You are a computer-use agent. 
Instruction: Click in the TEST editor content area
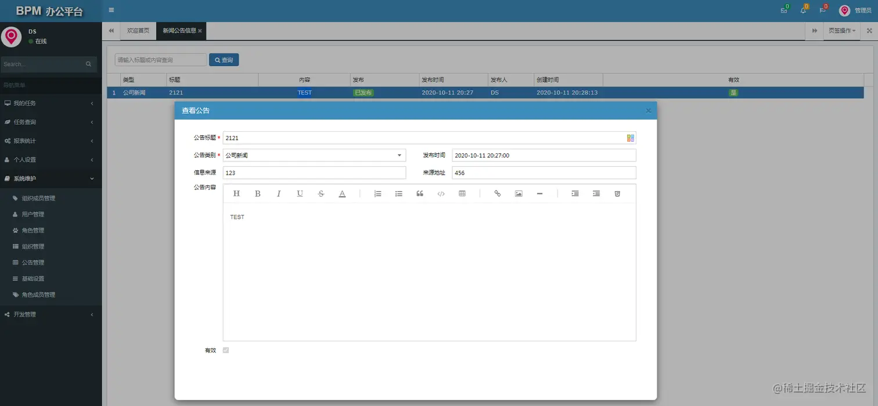pos(430,271)
